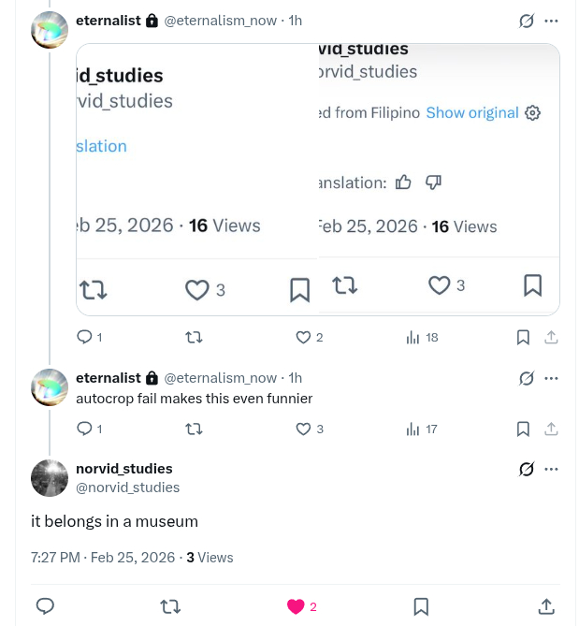This screenshot has width=579, height=626.
Task: Bookmark the 'autocrop fail' post
Action: (523, 429)
